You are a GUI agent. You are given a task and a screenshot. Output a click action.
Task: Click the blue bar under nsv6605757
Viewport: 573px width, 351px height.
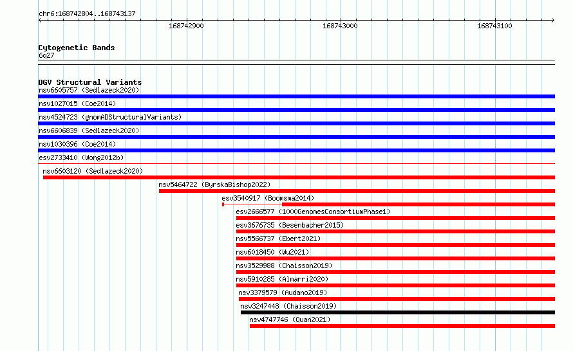(x=296, y=96)
